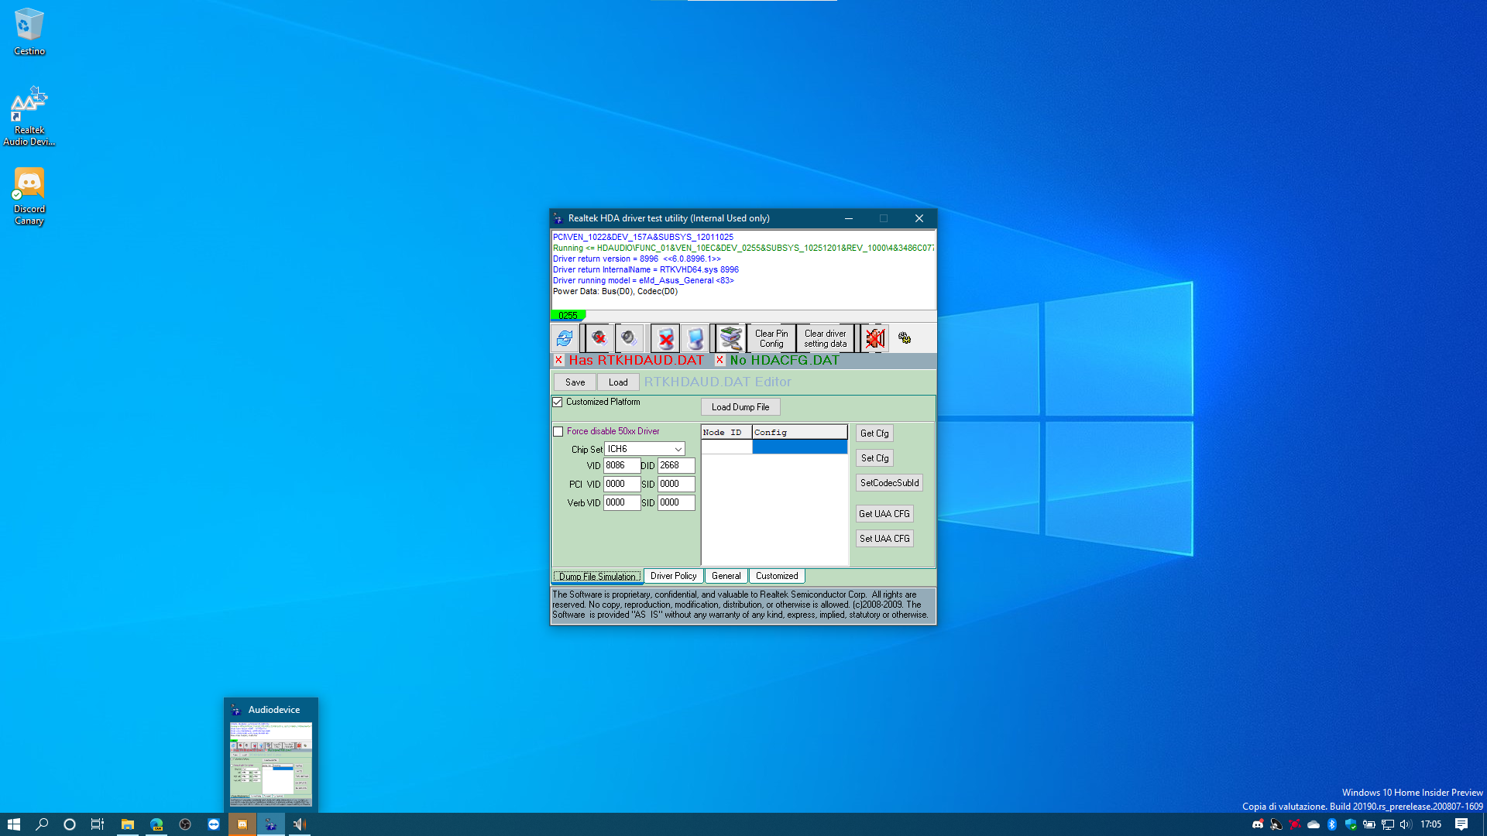The height and width of the screenshot is (836, 1487).
Task: Click the plain gray speaker toolbar icon
Action: tap(629, 338)
